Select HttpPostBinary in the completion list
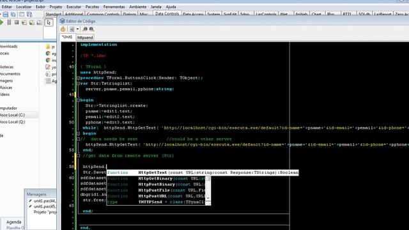The width and height of the screenshot is (409, 230). 156,185
